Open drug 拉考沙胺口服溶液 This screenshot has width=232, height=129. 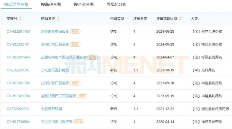55,83
